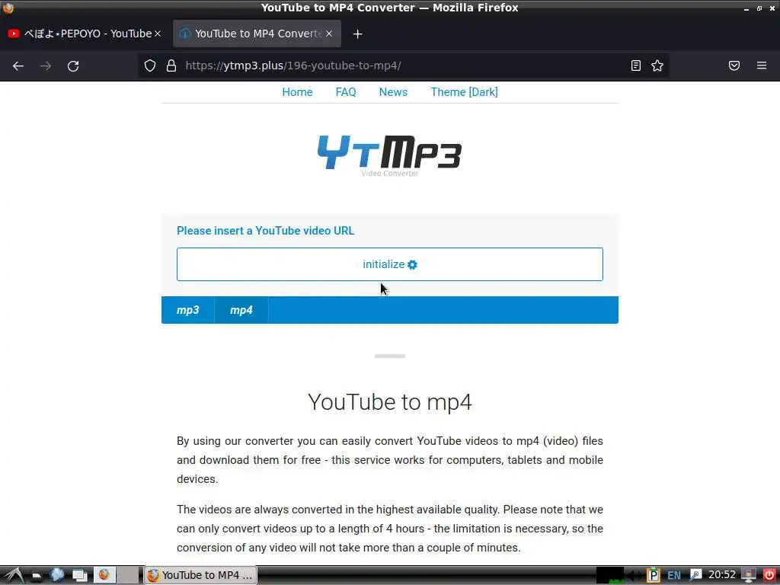Click the initialize URL input box
This screenshot has height=585, width=780.
[x=390, y=264]
